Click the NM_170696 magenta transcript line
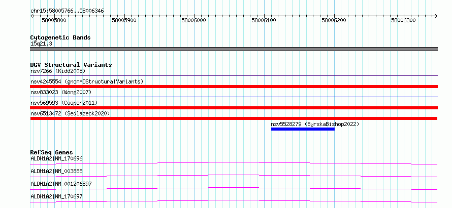 point(234,163)
